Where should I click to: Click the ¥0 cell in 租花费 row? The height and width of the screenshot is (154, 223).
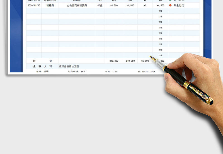click(x=145, y=5)
